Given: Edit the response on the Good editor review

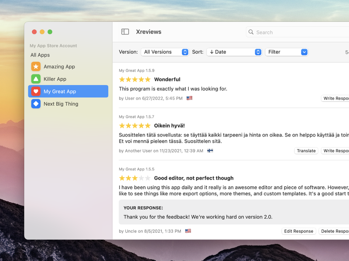Looking at the screenshot, I should (x=298, y=231).
